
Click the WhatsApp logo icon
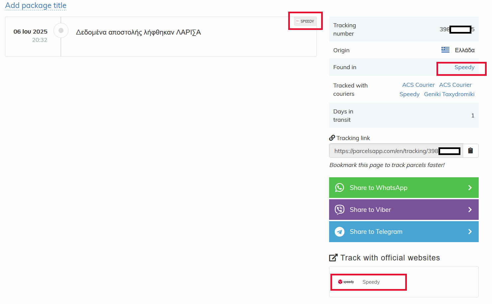pos(339,188)
